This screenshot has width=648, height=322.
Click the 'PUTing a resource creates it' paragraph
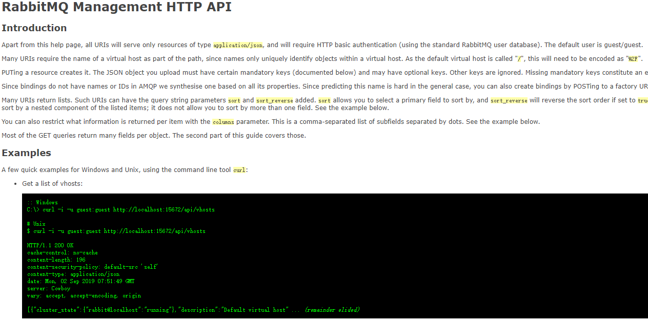tap(325, 73)
